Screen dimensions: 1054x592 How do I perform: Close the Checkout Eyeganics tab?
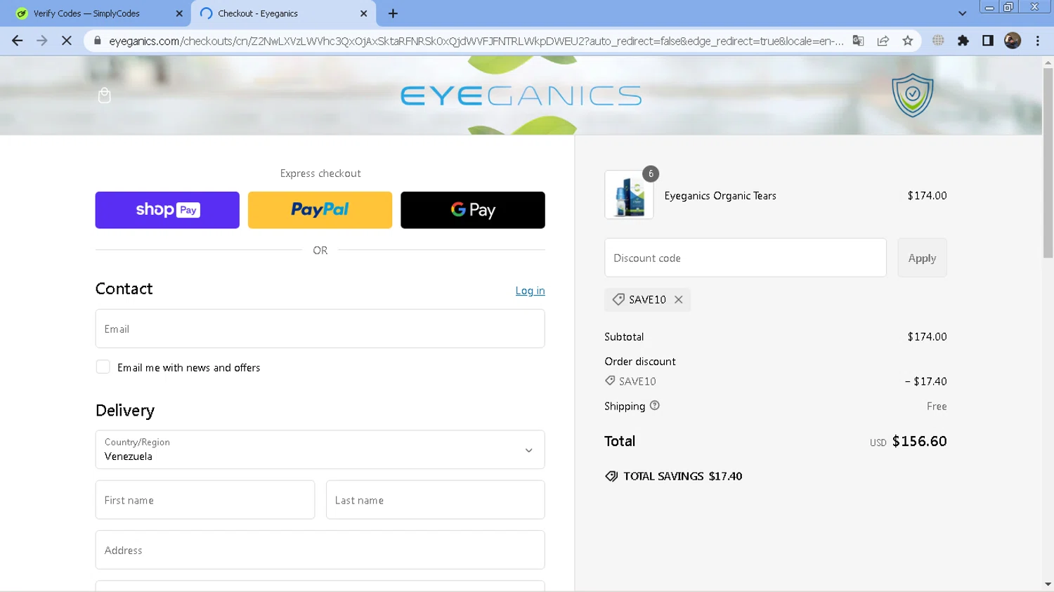364,13
